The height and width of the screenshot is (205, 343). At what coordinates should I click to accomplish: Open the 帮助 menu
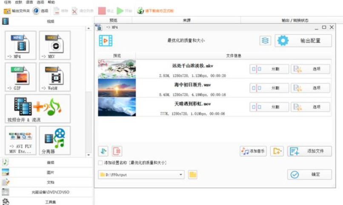(x=51, y=2)
